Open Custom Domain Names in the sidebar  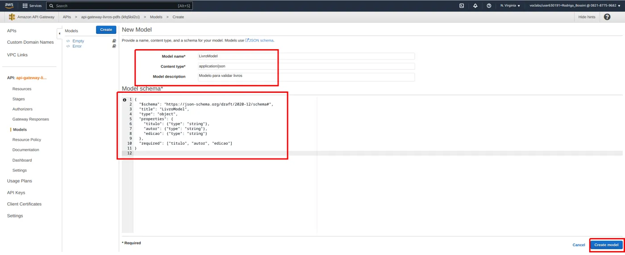(30, 42)
